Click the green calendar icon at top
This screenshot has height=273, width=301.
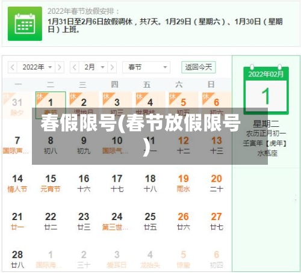(x=25, y=23)
